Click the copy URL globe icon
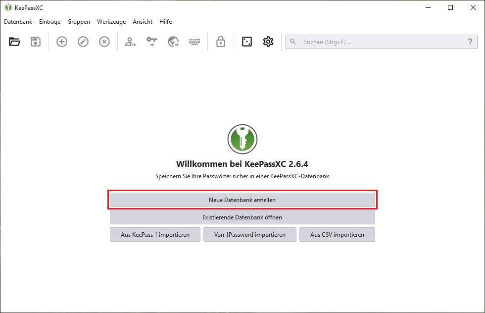Screen dimensions: 485x313 [173, 42]
